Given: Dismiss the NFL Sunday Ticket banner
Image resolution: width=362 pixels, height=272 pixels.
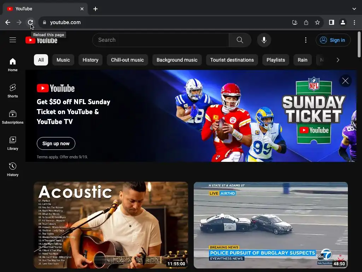Looking at the screenshot, I should click(x=345, y=81).
